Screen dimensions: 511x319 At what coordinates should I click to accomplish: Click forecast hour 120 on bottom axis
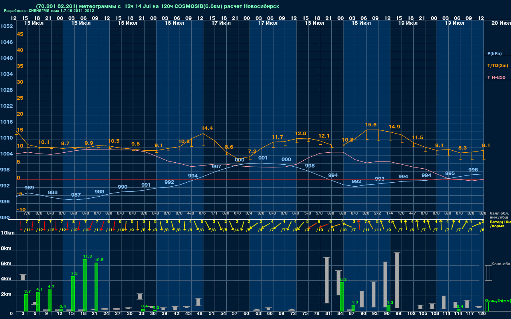[x=482, y=314]
